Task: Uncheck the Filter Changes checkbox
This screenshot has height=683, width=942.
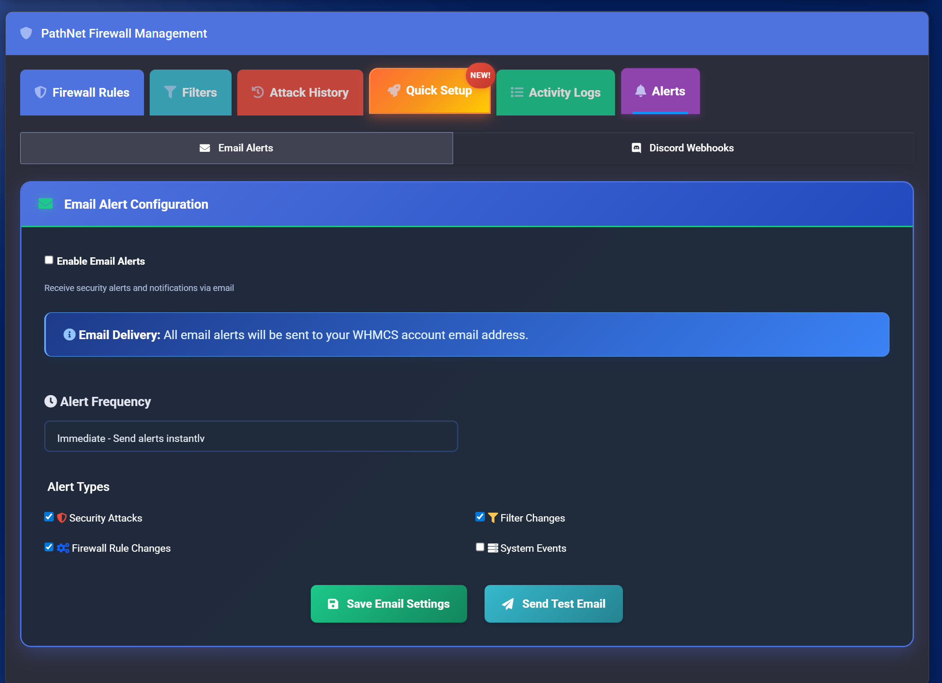Action: pyautogui.click(x=480, y=517)
